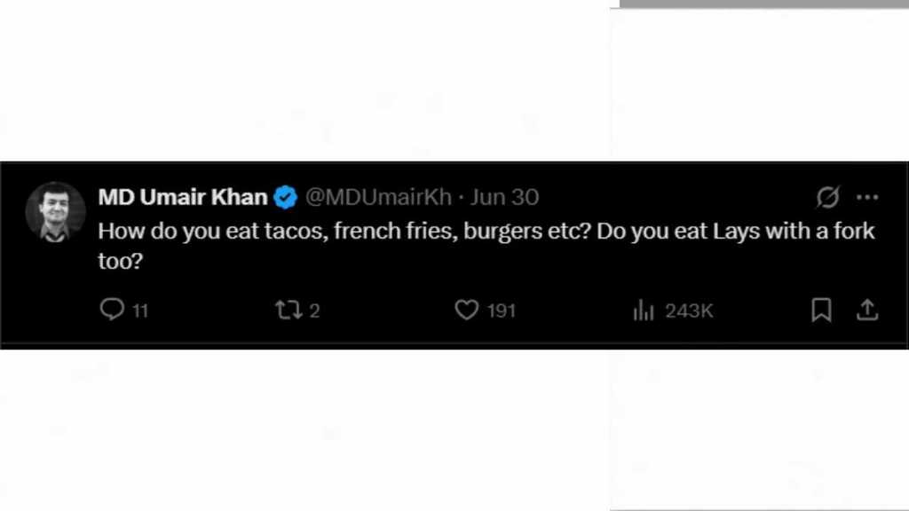Open the three-dot more options menu
Screen dimensions: 909x511
coord(867,197)
